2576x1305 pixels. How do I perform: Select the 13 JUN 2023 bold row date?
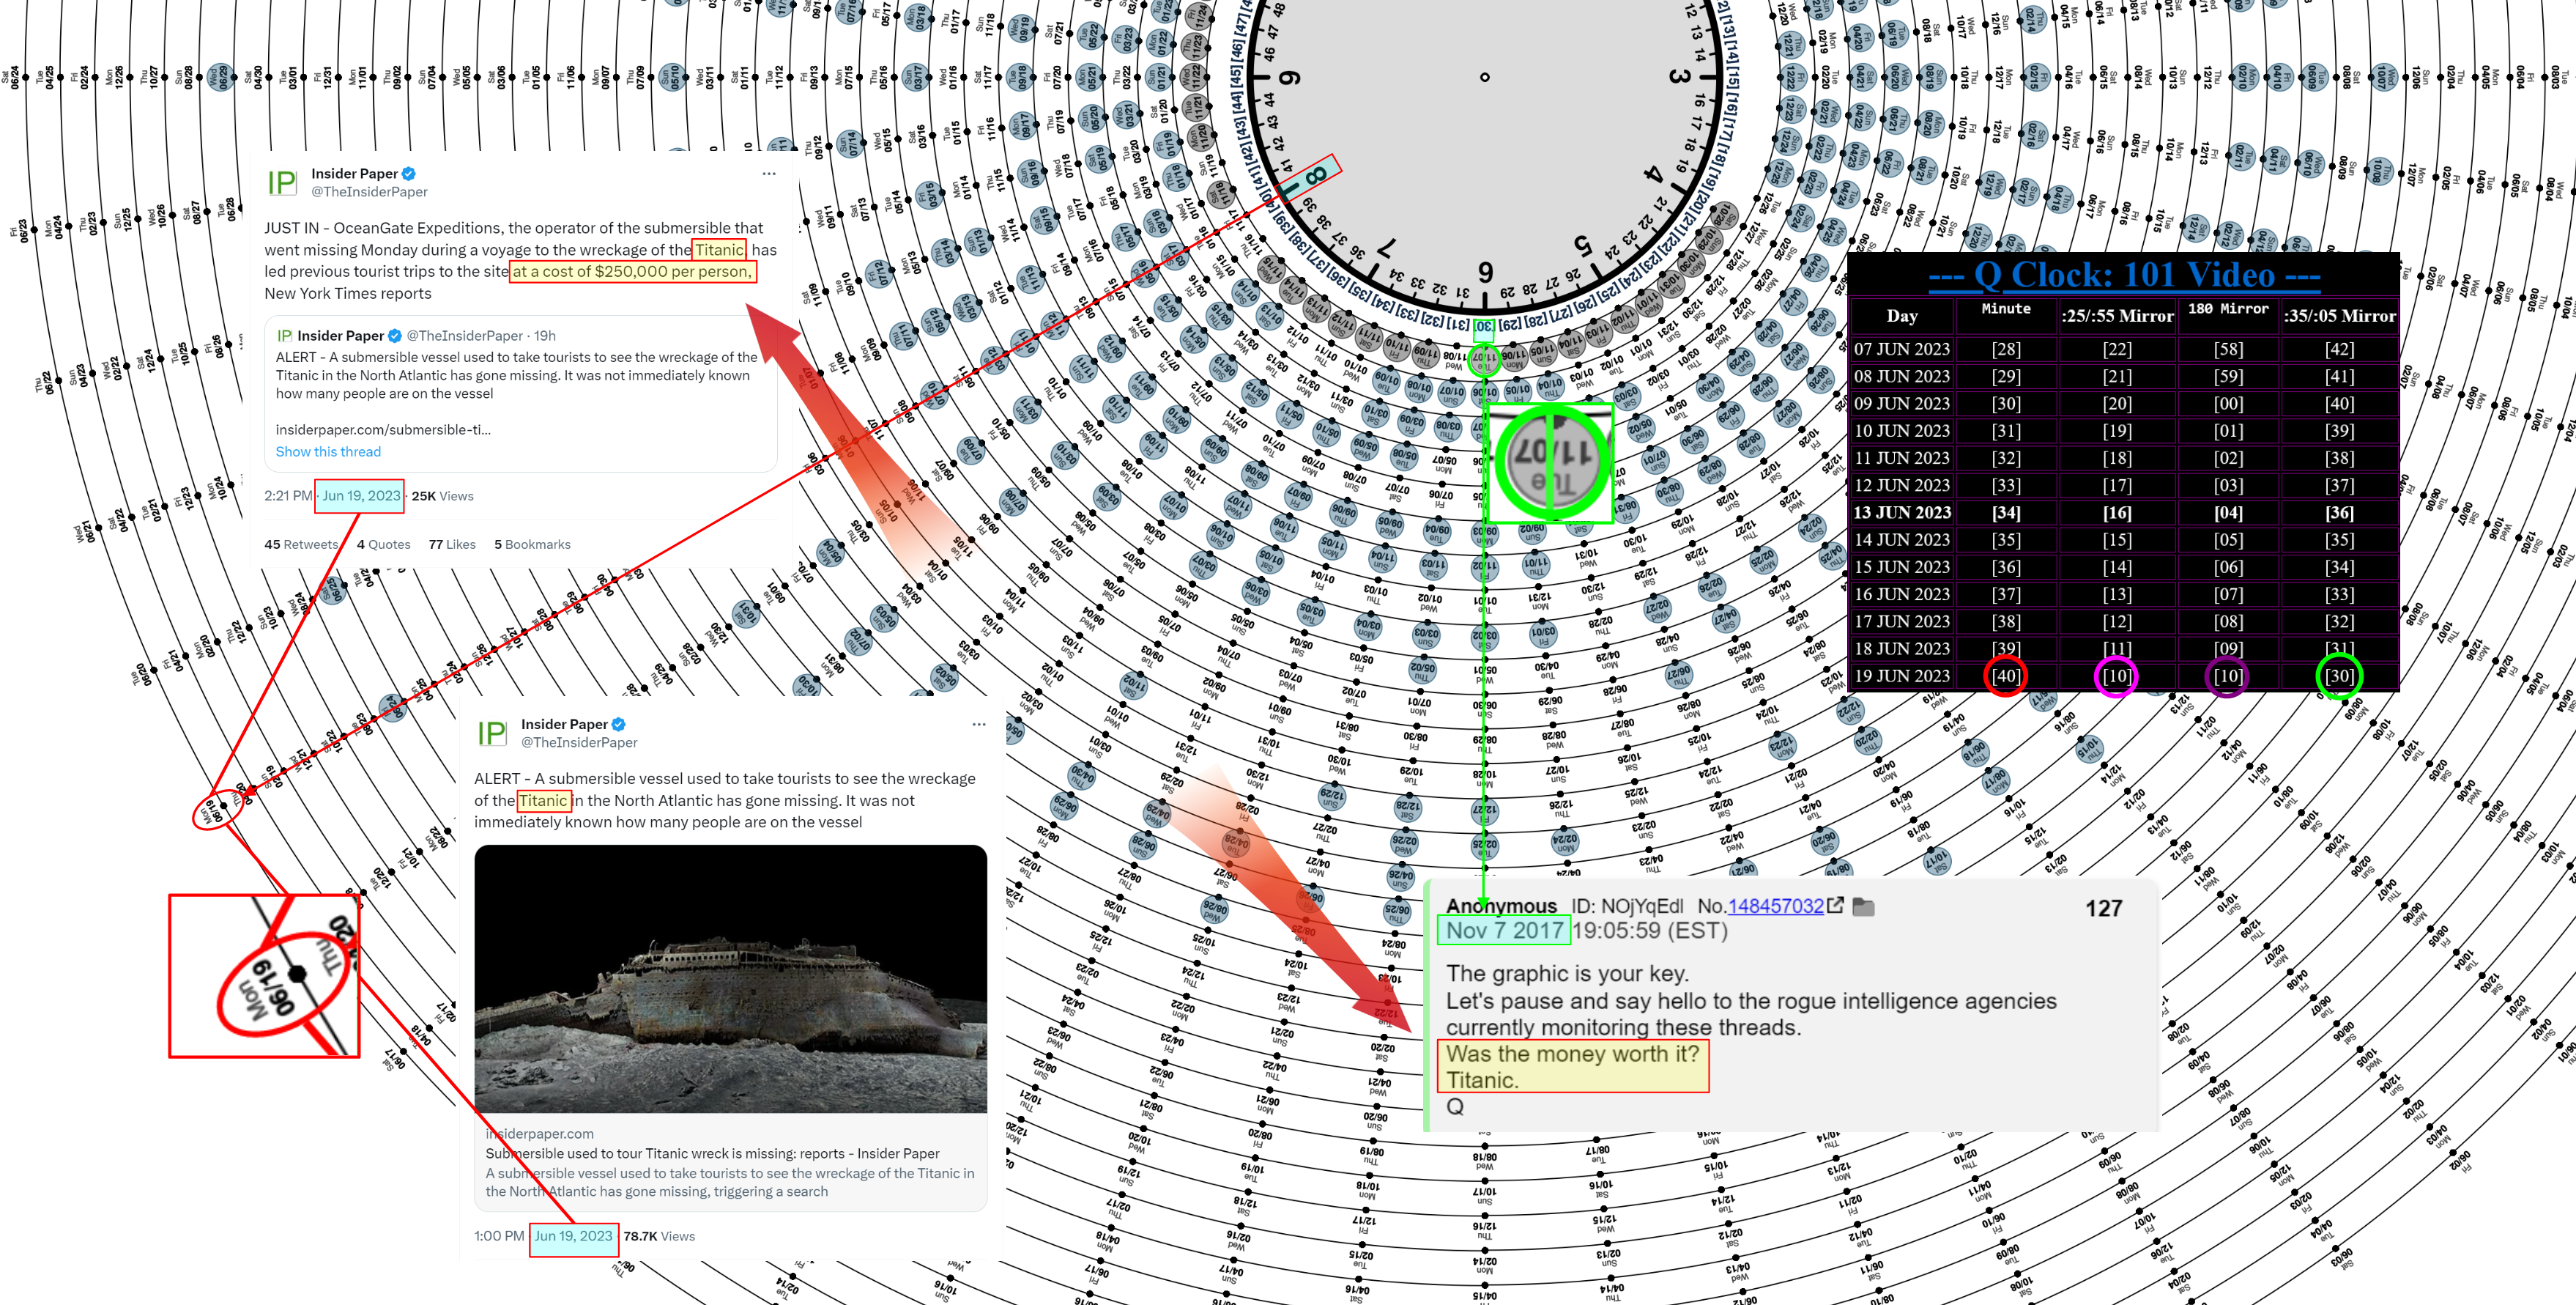[x=1902, y=512]
